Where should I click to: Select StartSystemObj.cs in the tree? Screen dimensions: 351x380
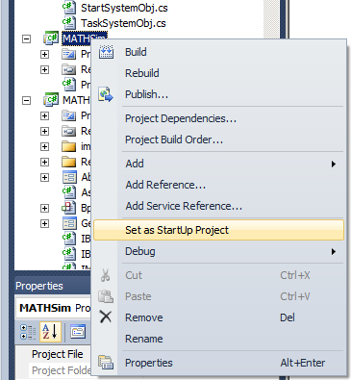coord(124,8)
